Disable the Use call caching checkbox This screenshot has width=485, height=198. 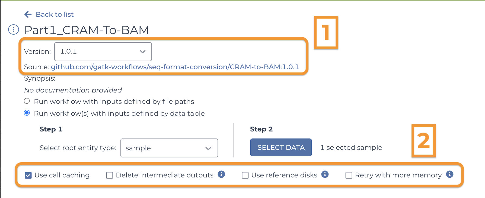tap(28, 175)
